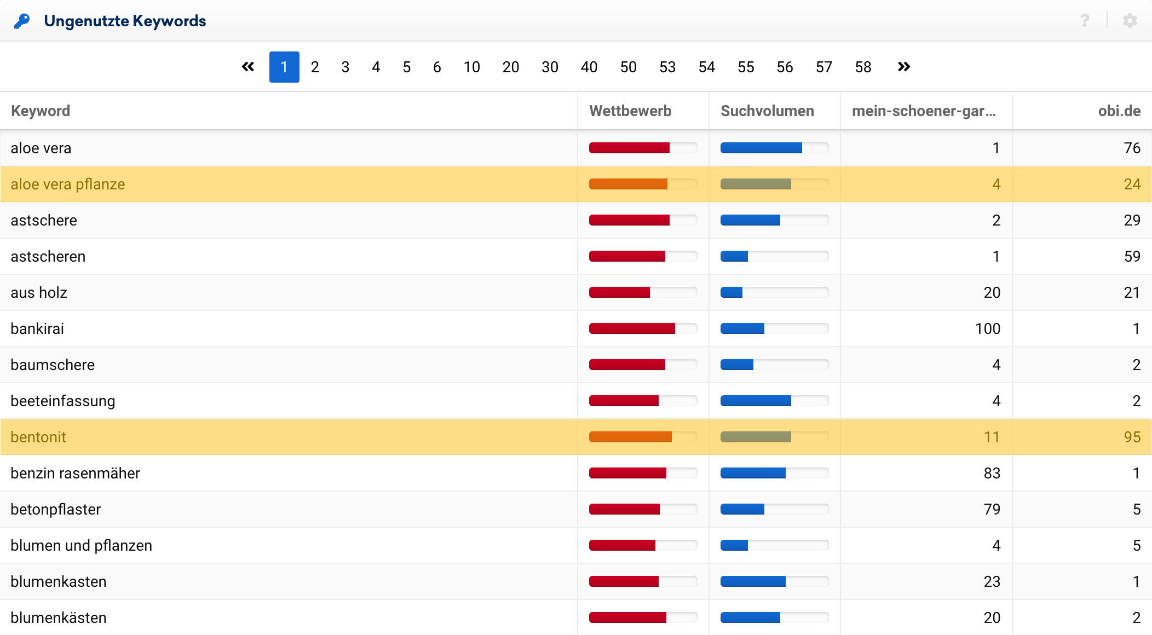The width and height of the screenshot is (1152, 635).
Task: Jump to last page with double-right chevron
Action: (x=904, y=67)
